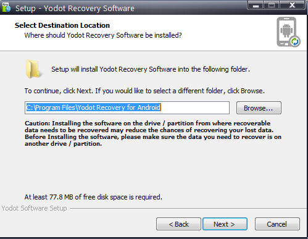Click the 'Select Destination Location' heading
This screenshot has height=239, width=308.
62,25
